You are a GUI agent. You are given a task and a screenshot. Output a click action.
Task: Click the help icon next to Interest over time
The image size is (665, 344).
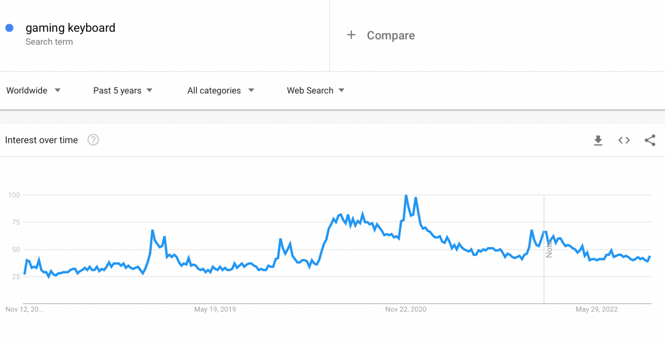click(x=93, y=140)
